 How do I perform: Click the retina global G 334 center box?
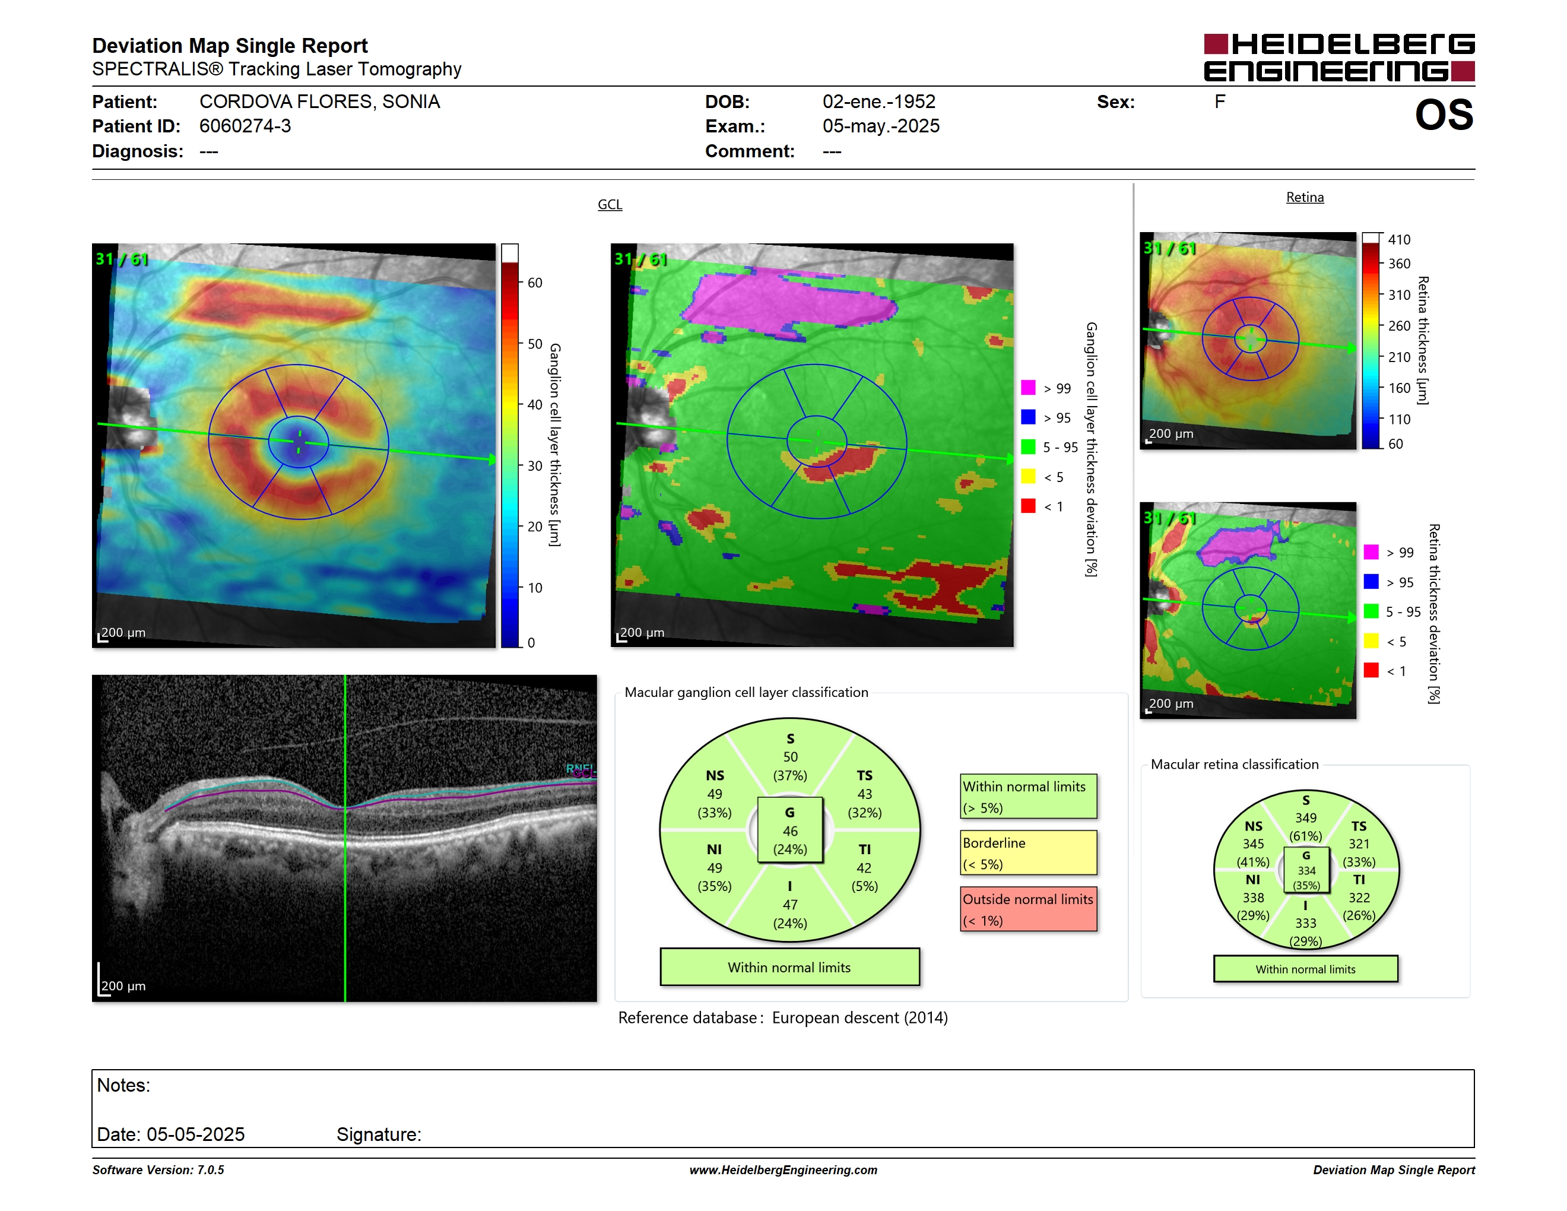click(1306, 870)
